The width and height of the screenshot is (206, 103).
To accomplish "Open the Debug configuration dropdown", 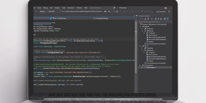I will pos(43,12).
